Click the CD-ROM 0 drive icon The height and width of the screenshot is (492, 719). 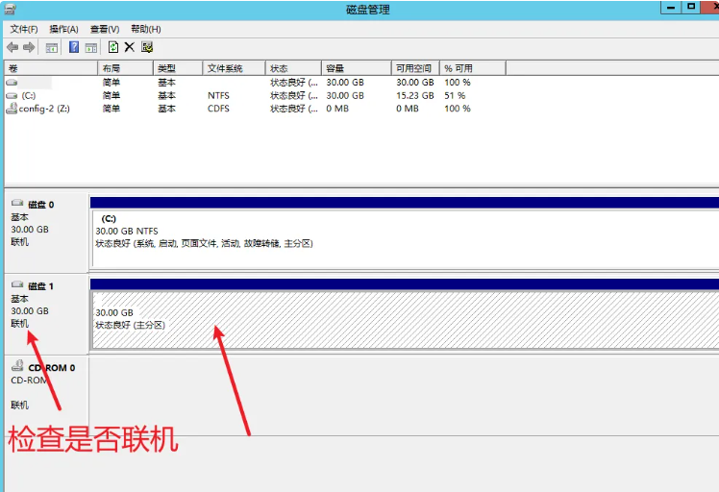coord(17,365)
